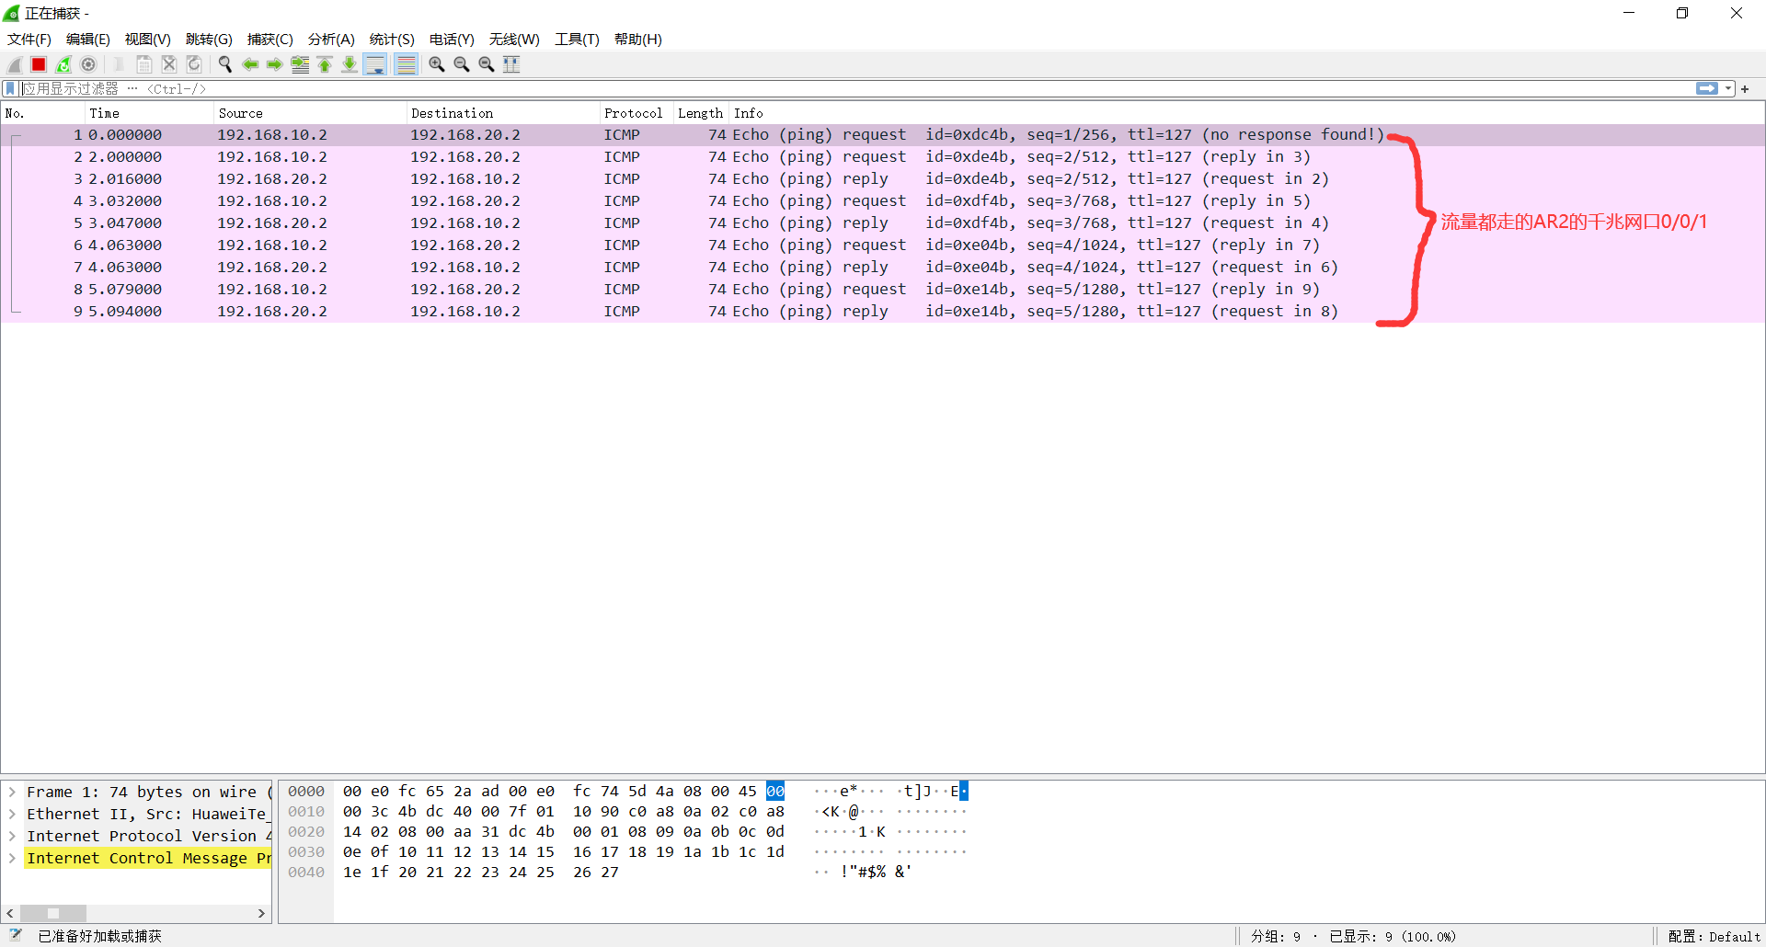1766x947 pixels.
Task: Open the 电话(Y) menu
Action: [452, 39]
